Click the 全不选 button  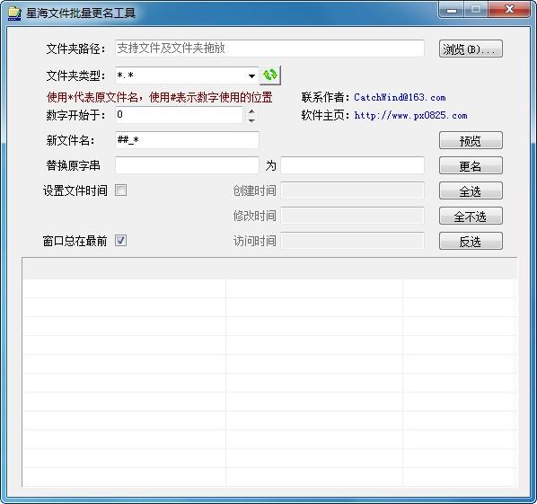[471, 217]
